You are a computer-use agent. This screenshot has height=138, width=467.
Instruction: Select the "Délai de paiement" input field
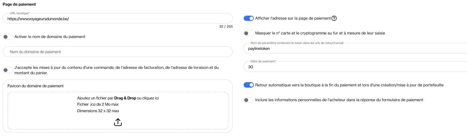pos(355,67)
